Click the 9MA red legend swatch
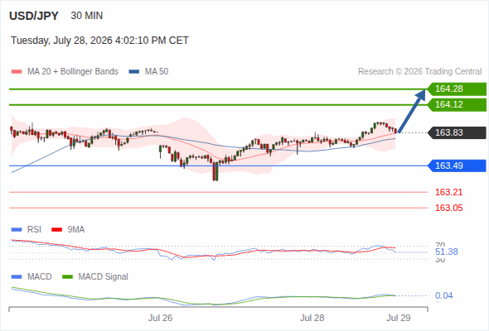 pyautogui.click(x=56, y=230)
